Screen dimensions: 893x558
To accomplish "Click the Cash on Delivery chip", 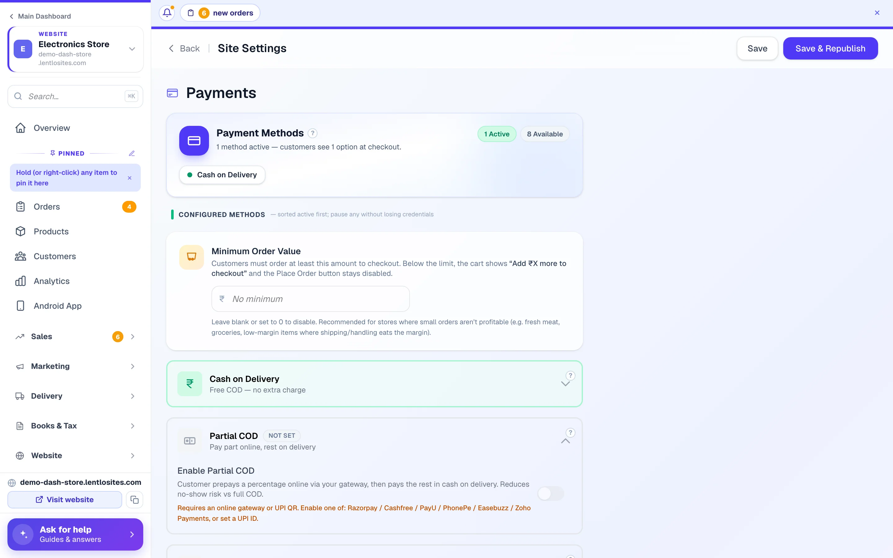I will point(222,175).
